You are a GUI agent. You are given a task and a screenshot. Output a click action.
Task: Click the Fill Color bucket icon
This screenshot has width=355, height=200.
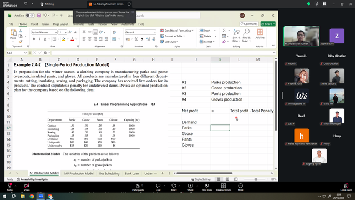click(64, 39)
